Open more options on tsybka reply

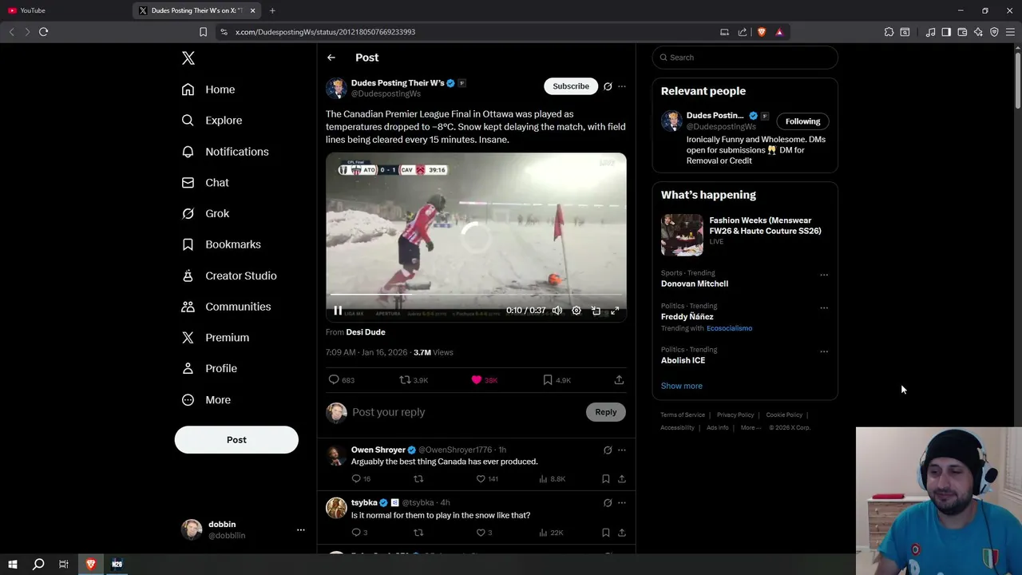(x=622, y=503)
